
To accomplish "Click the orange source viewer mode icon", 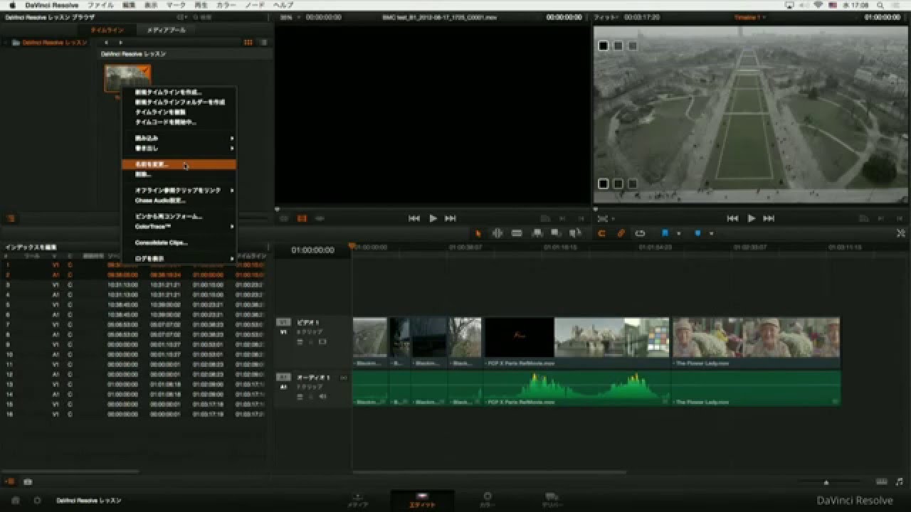I will (x=302, y=218).
